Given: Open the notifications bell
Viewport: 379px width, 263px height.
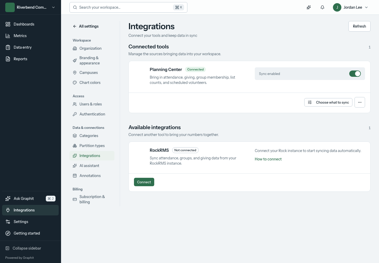Looking at the screenshot, I should coord(322,7).
